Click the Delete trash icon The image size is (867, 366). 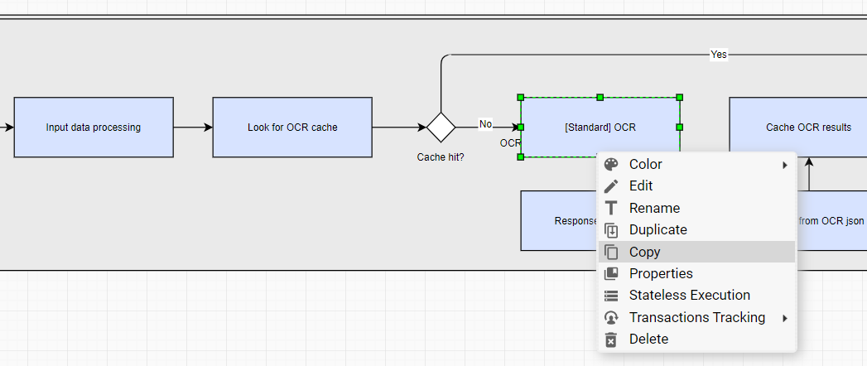coord(611,340)
